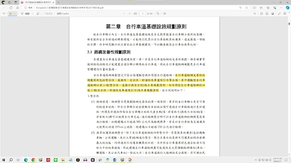This screenshot has width=291, height=163.
Task: Enter full screen mode for the PDF
Action: tap(279, 14)
